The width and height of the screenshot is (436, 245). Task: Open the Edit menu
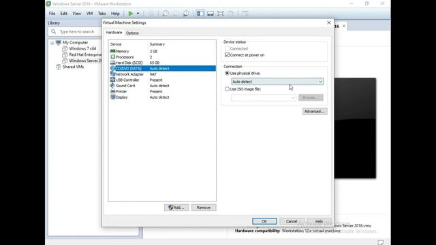tap(63, 14)
